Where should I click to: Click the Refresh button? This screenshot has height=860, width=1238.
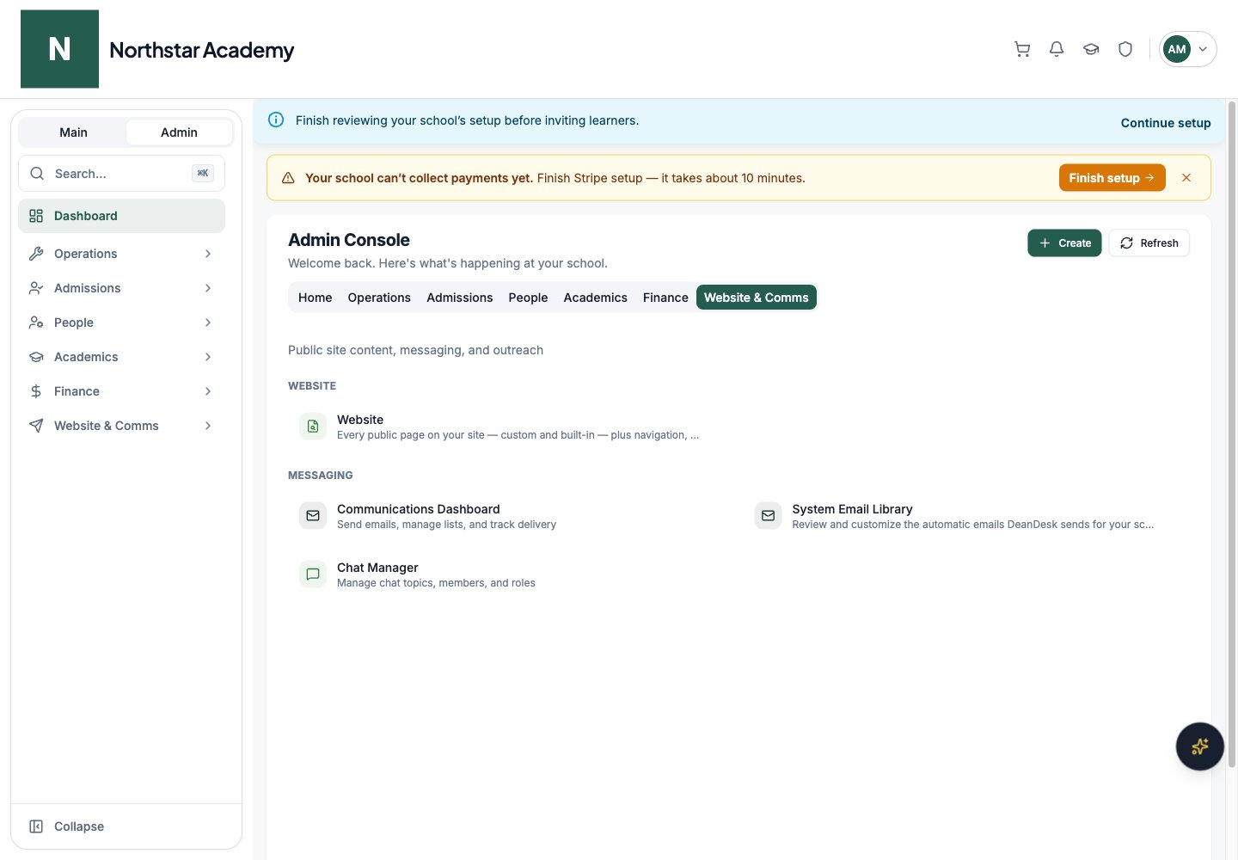1149,243
